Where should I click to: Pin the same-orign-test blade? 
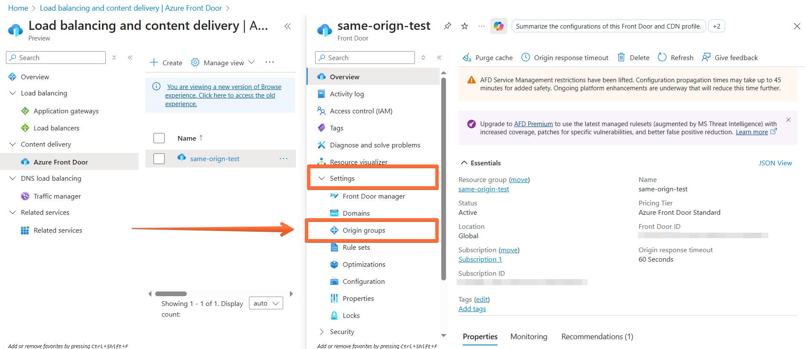coord(447,26)
